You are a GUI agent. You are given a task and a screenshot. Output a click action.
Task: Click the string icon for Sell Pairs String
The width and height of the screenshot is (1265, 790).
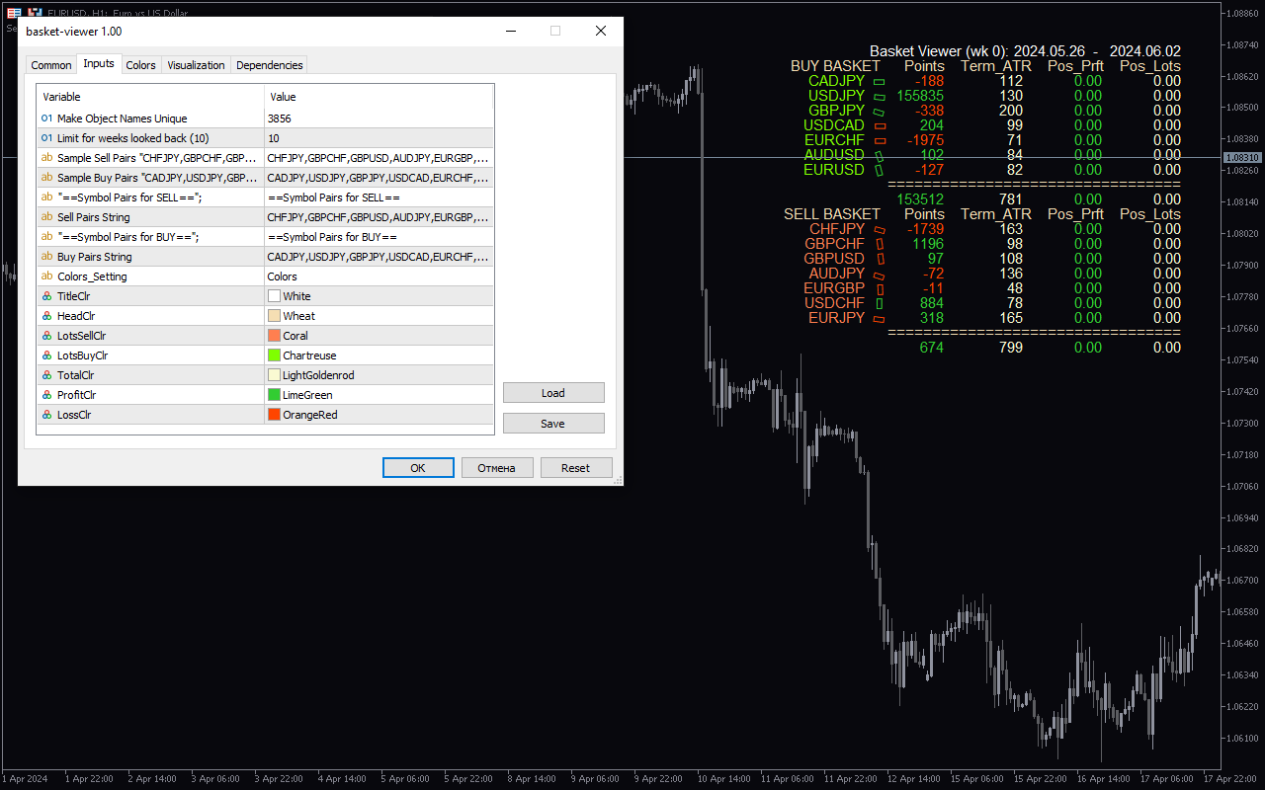point(46,217)
